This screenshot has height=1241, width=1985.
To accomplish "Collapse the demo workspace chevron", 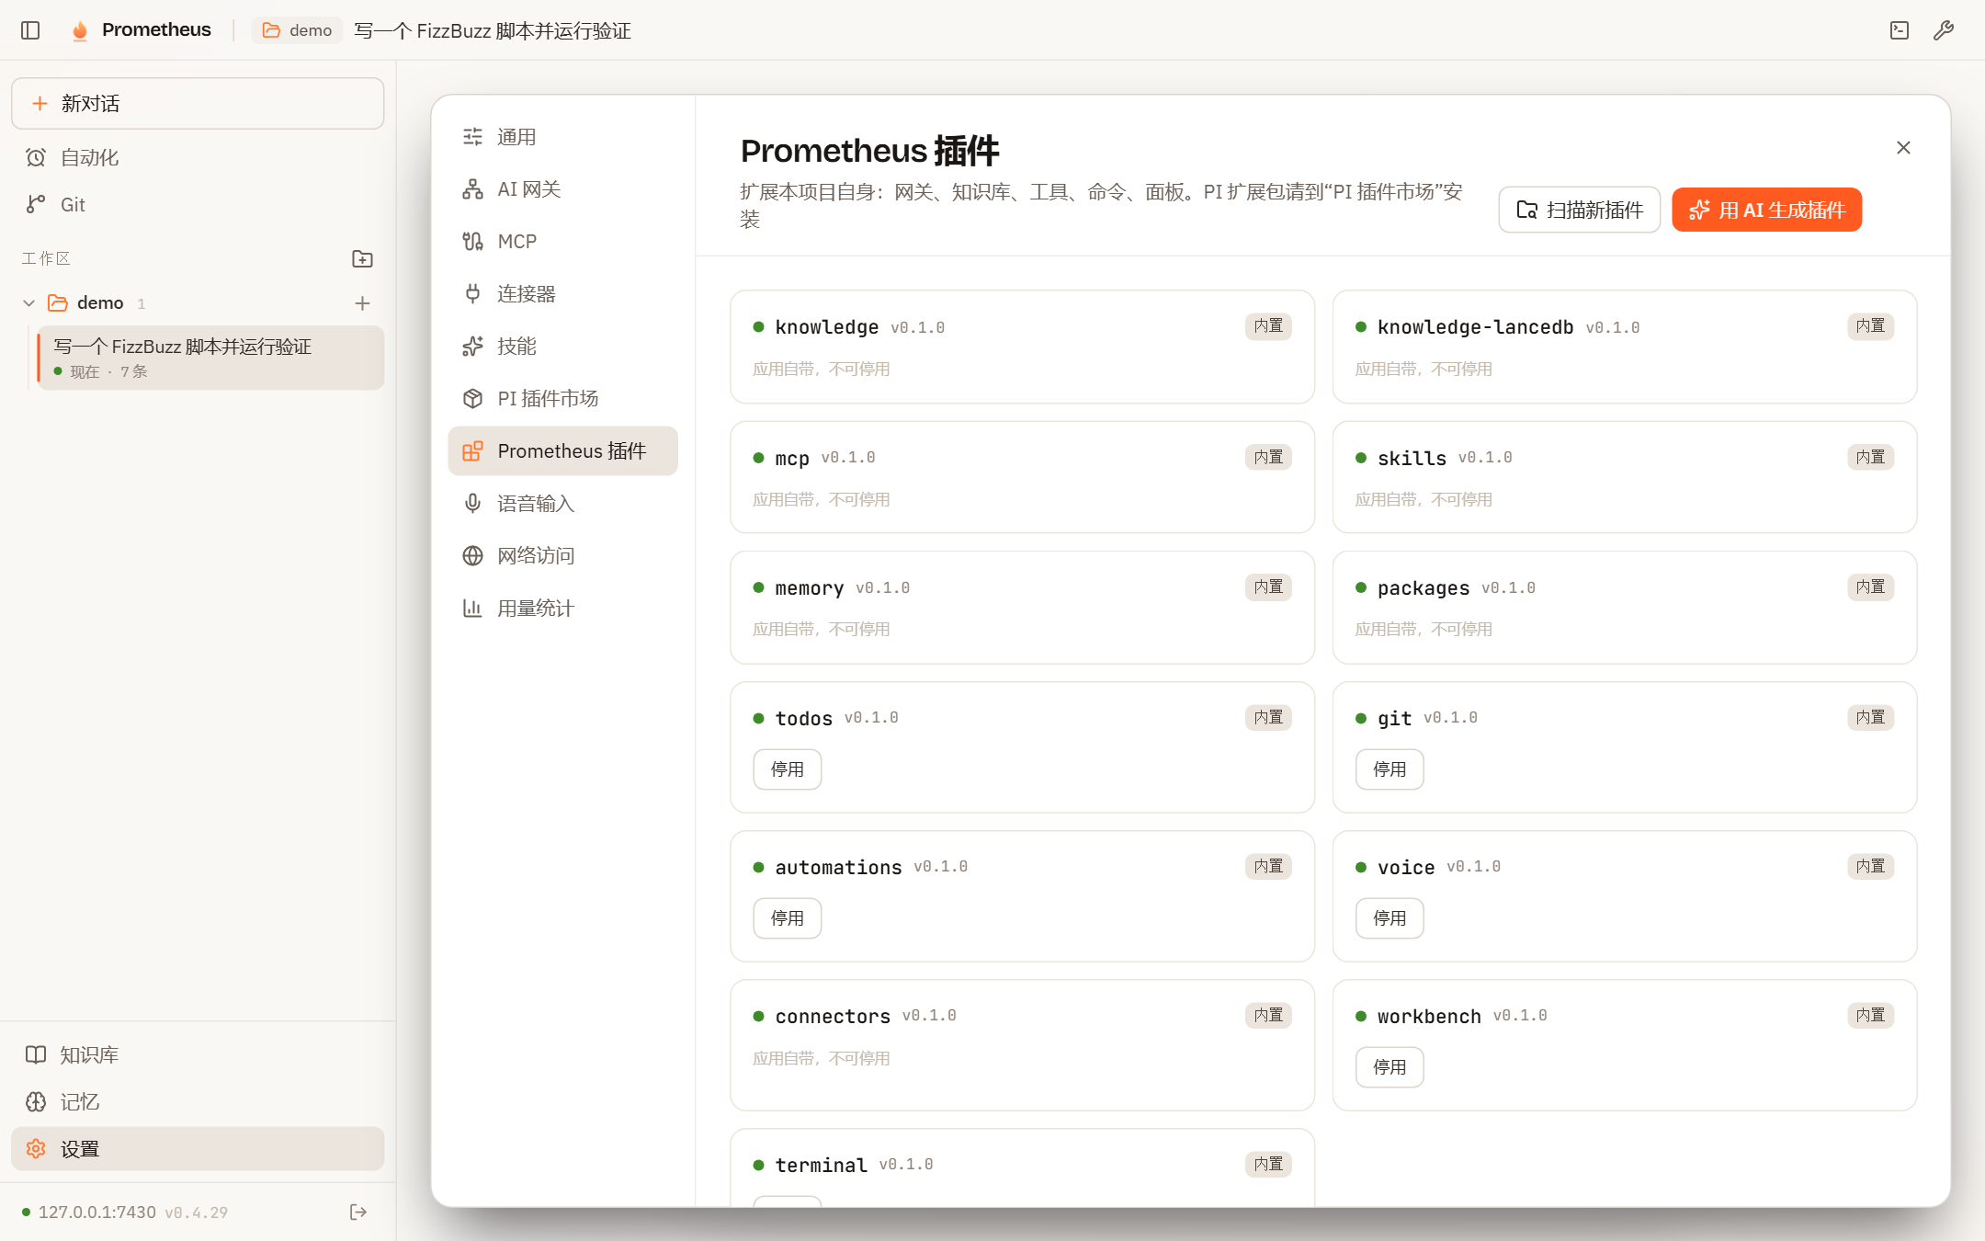I will (28, 303).
